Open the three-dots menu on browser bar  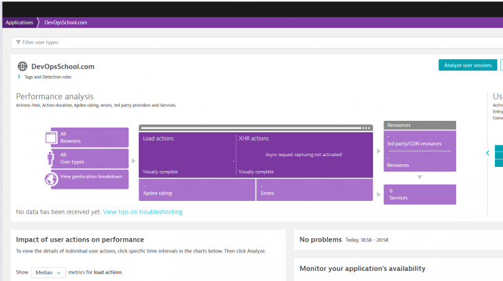coord(366,128)
